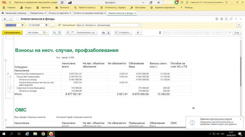
Task: Open calendar for the start date
Action: point(23,25)
